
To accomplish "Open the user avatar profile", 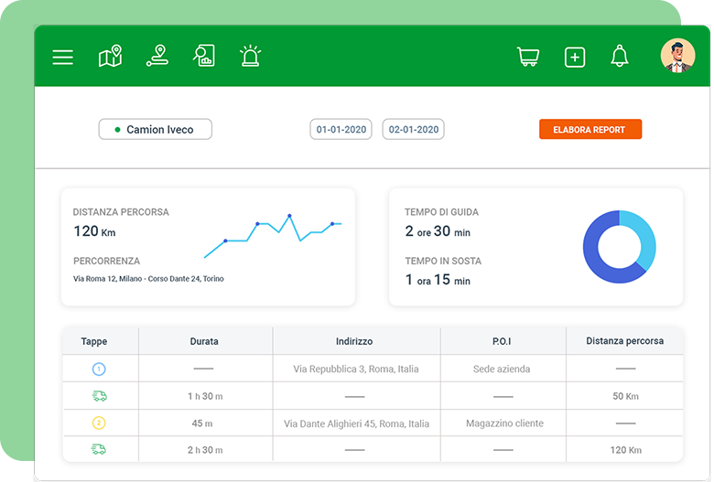I will point(677,57).
